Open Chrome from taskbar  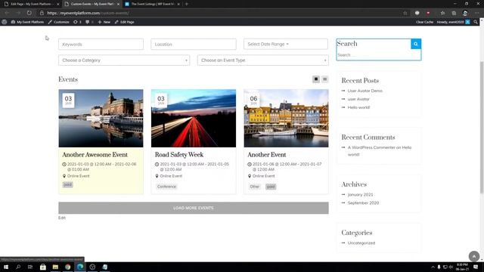click(67, 267)
